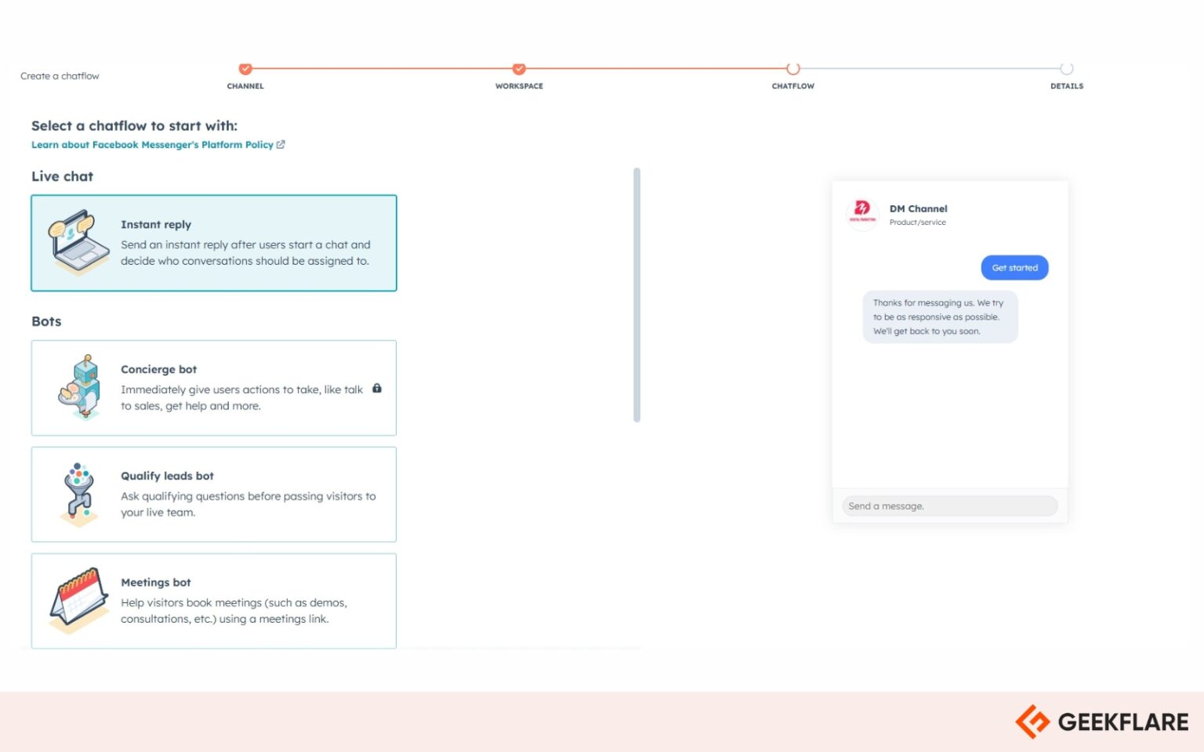Click the lock icon on Concierge bot
The image size is (1204, 752).
coord(377,389)
